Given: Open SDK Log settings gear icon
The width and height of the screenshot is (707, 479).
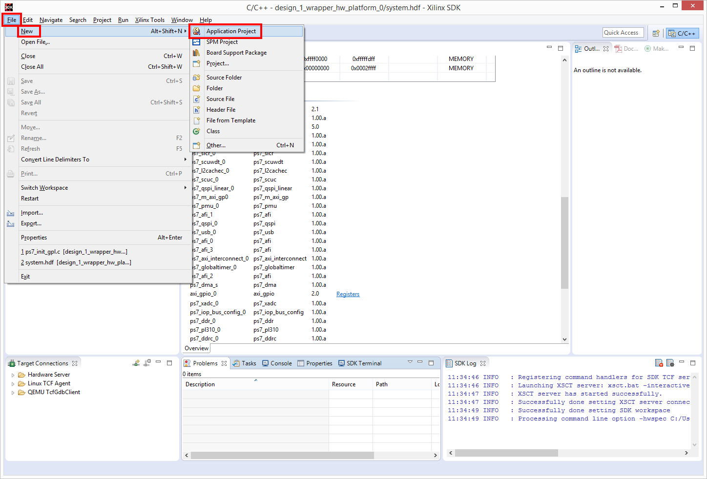Looking at the screenshot, I should 670,363.
